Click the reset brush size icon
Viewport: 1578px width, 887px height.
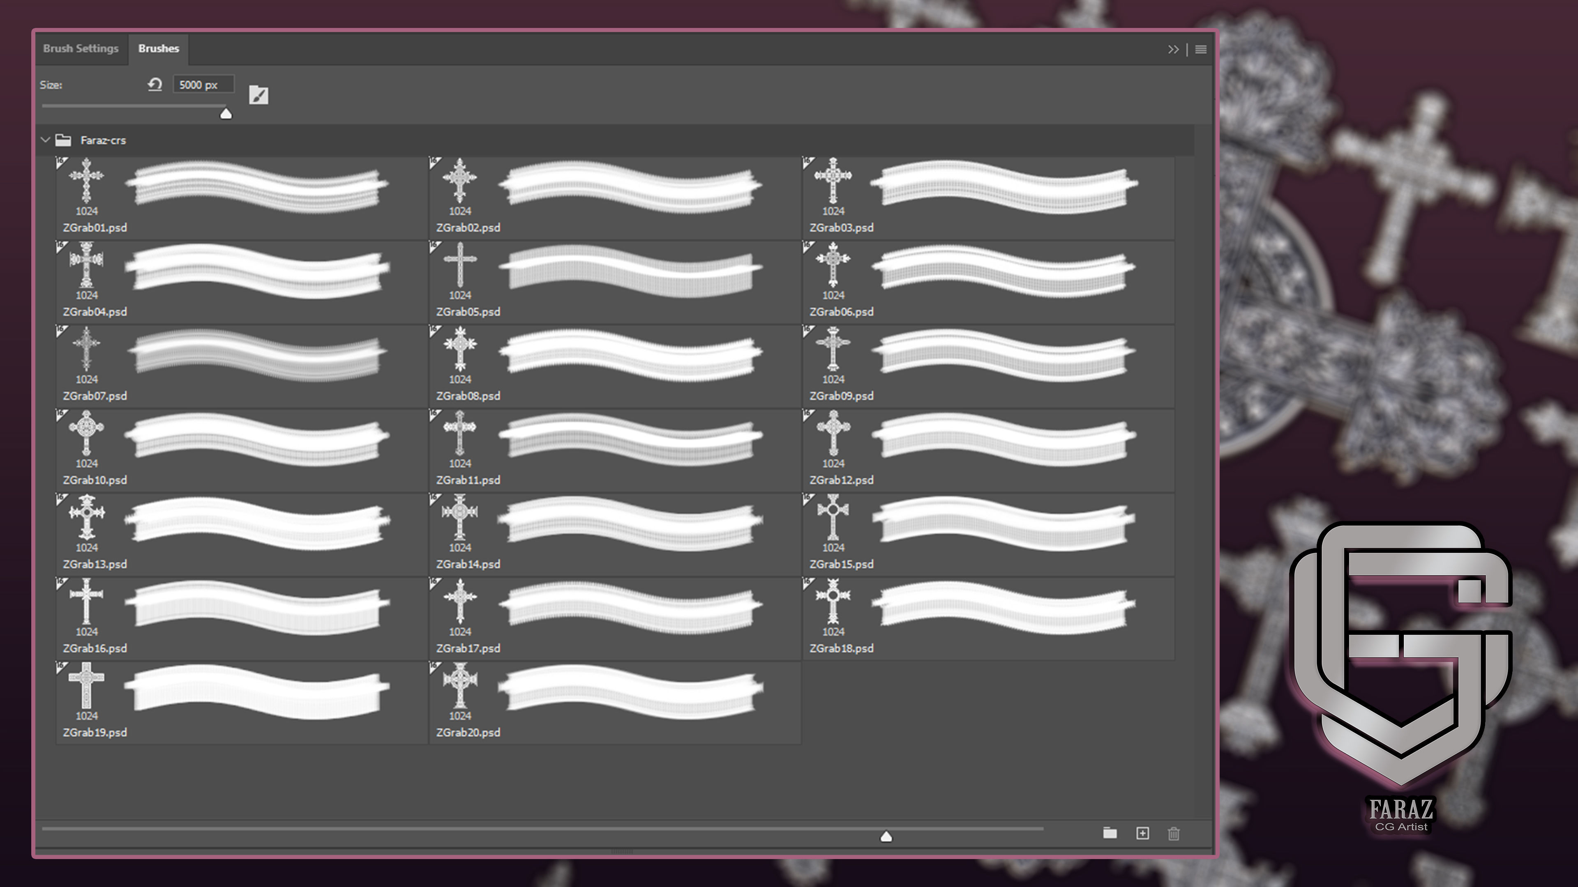(155, 85)
